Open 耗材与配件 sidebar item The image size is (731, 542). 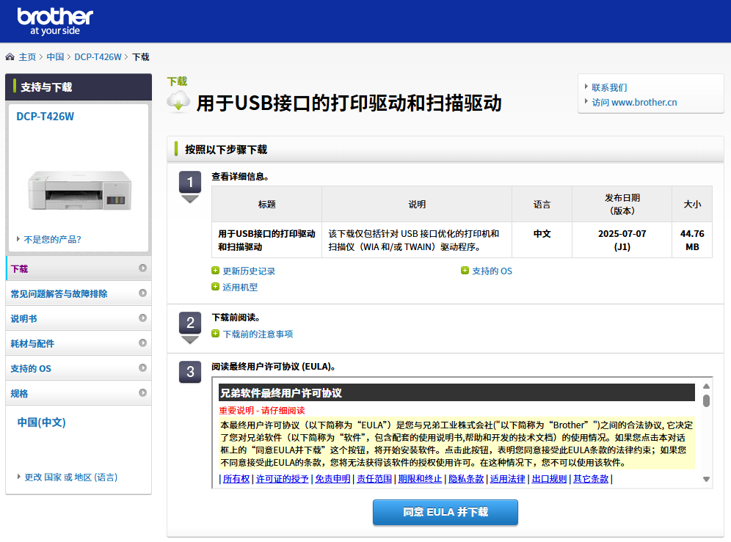79,343
